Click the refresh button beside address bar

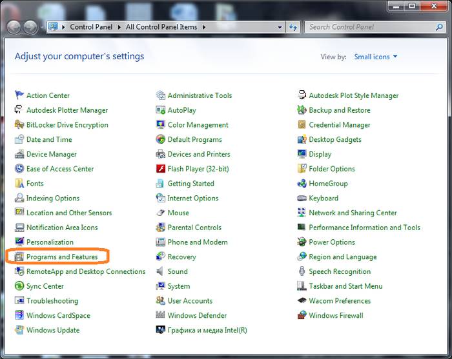coord(294,27)
